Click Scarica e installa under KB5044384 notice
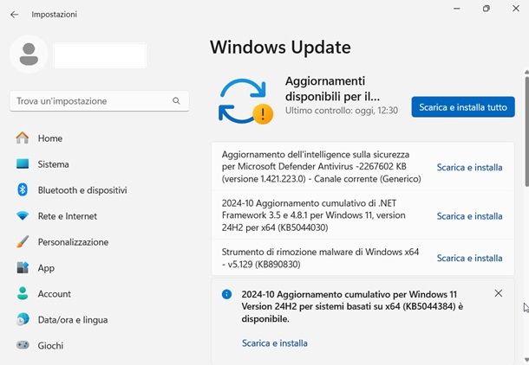The height and width of the screenshot is (365, 529). (x=275, y=343)
